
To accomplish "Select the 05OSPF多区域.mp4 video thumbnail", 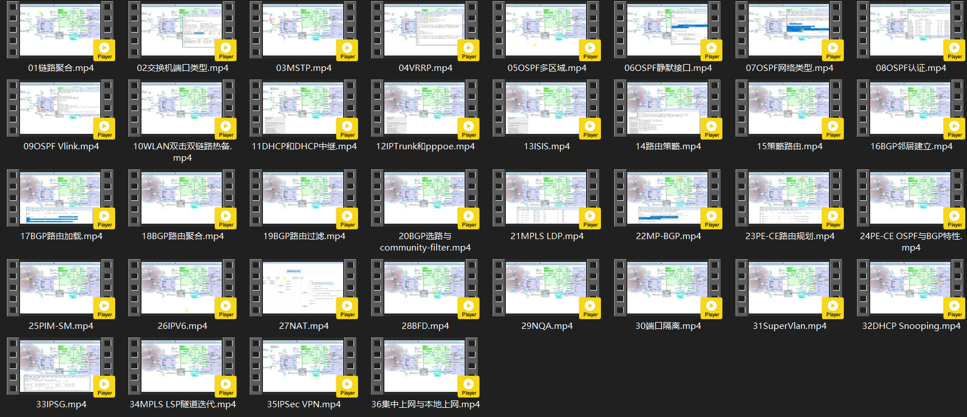I will [x=546, y=30].
